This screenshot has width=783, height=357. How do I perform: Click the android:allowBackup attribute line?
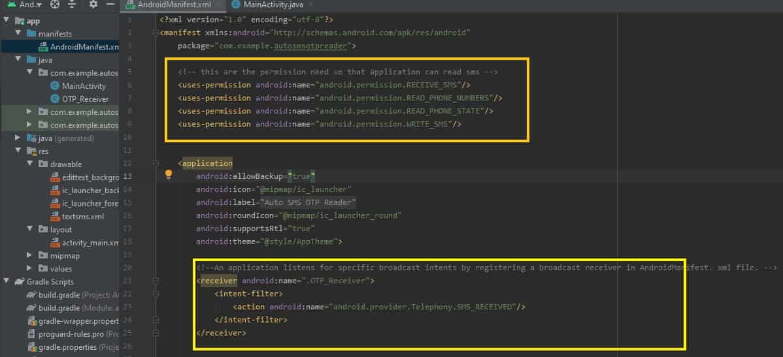pos(256,176)
